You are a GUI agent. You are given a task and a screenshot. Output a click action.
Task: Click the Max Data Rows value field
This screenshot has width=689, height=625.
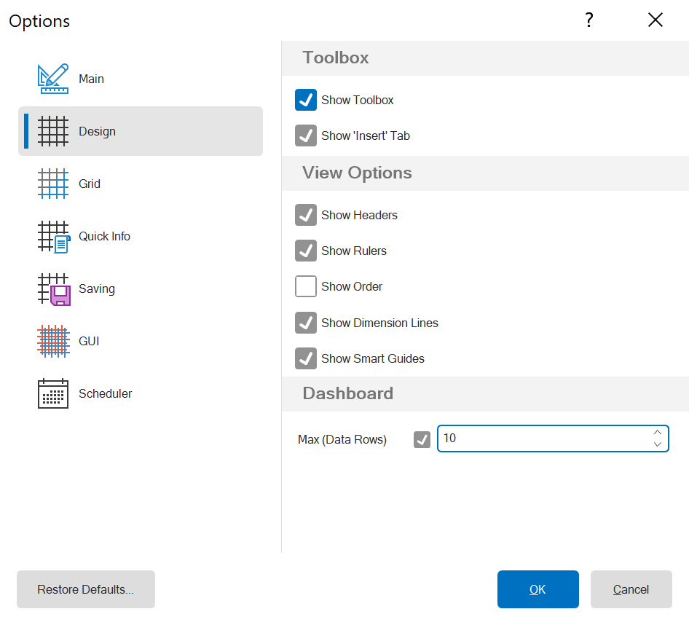click(543, 439)
